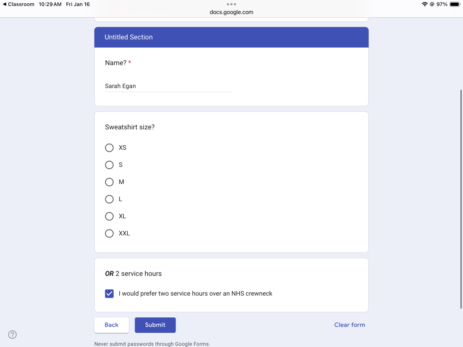The width and height of the screenshot is (463, 347).
Task: Select XS sweatshirt size
Action: coord(109,148)
